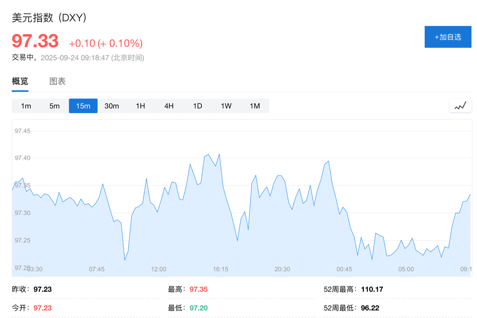Switch to the 1D daily chart
The width and height of the screenshot is (477, 318).
pos(197,106)
